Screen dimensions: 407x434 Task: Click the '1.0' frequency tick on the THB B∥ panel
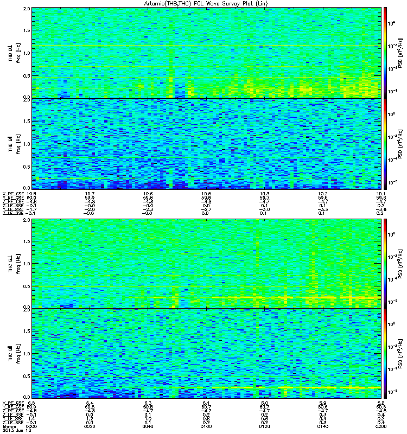pos(27,144)
